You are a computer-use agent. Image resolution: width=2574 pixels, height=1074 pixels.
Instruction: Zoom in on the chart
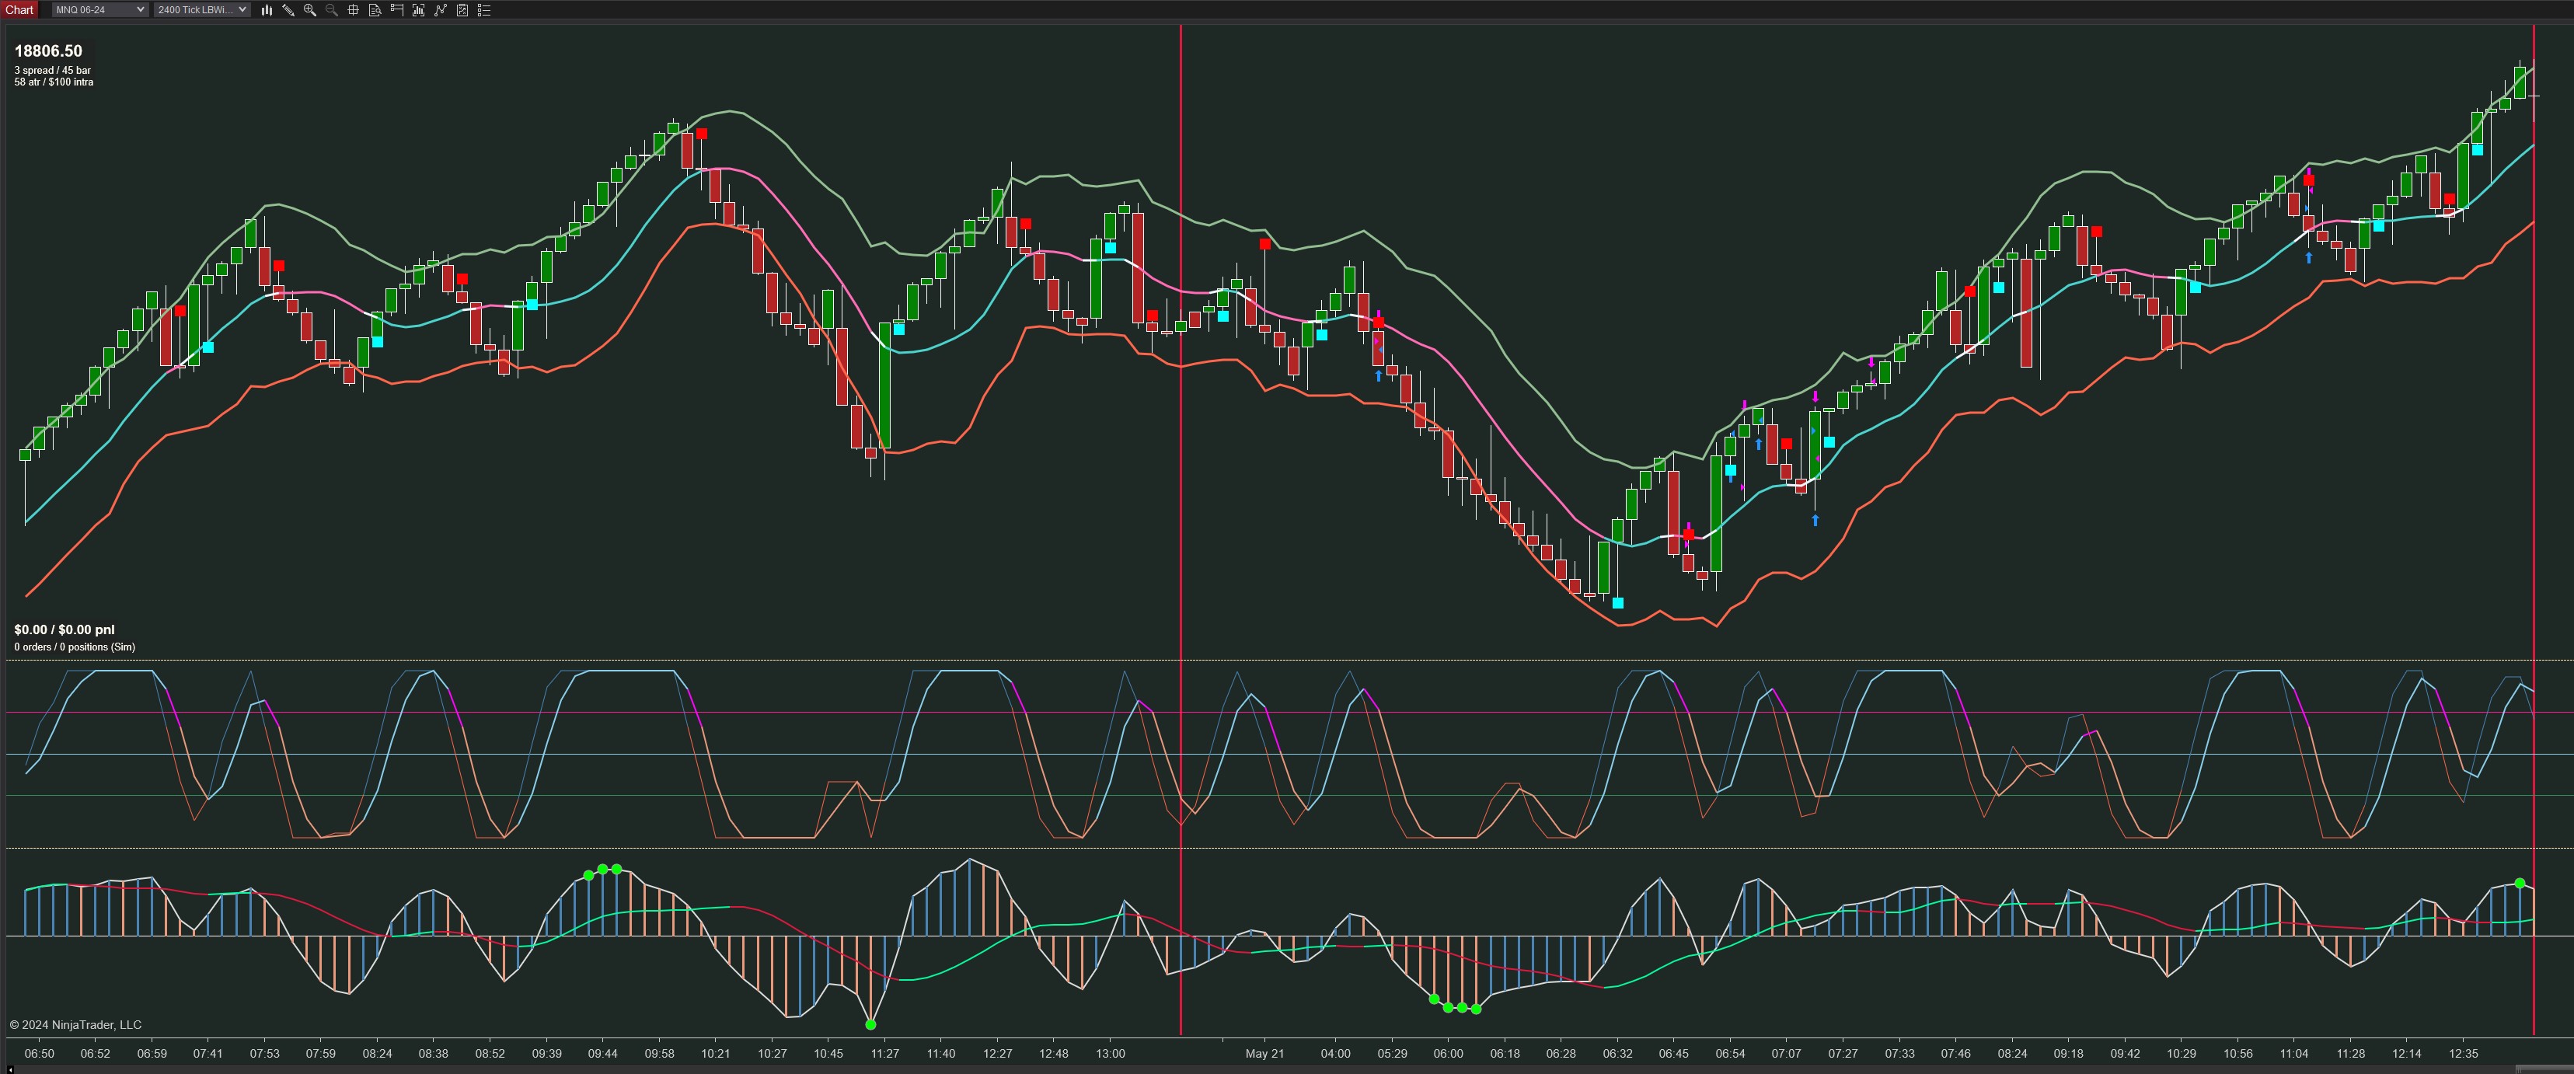[310, 10]
